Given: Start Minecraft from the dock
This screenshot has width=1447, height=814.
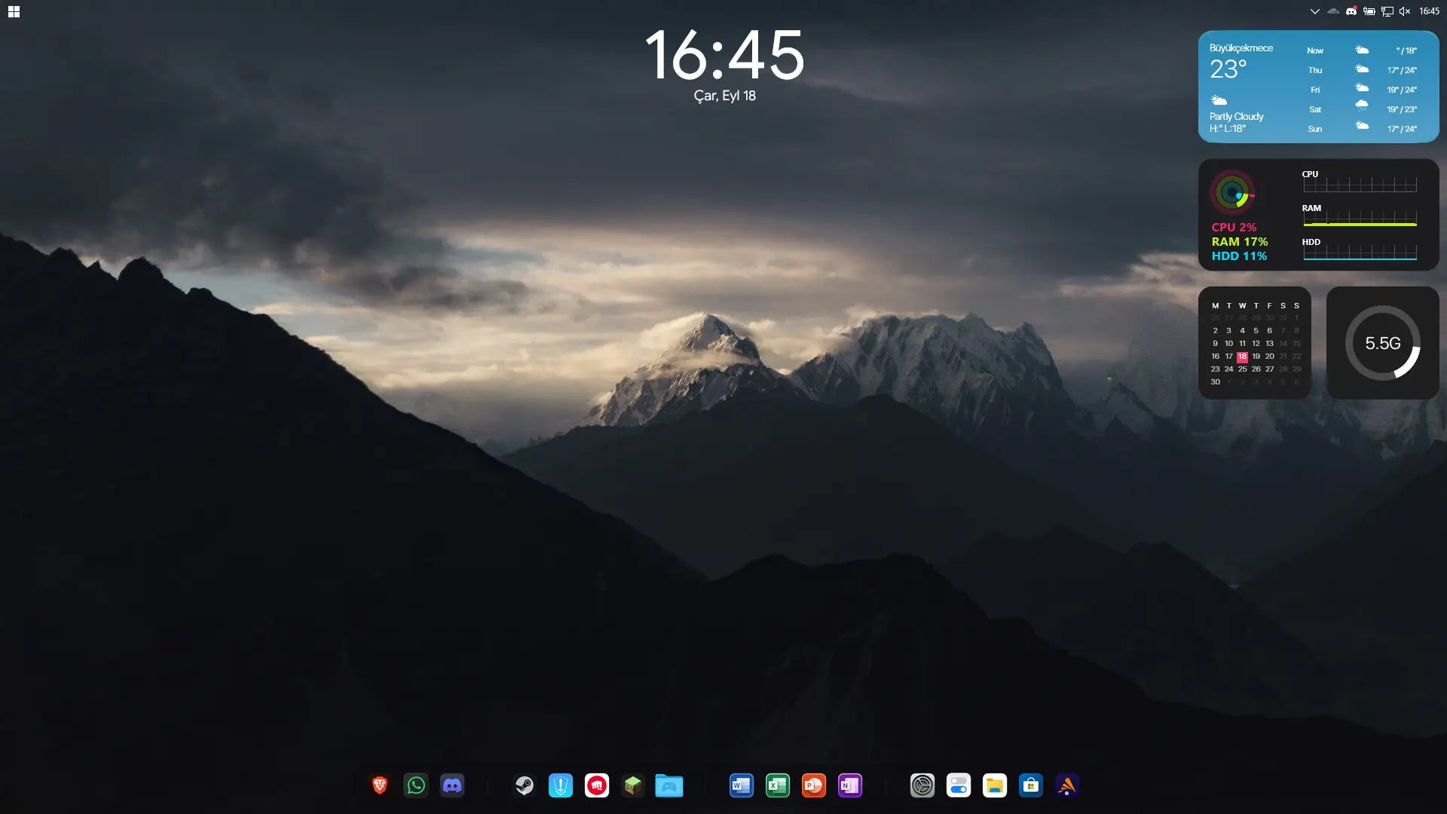Looking at the screenshot, I should 633,785.
